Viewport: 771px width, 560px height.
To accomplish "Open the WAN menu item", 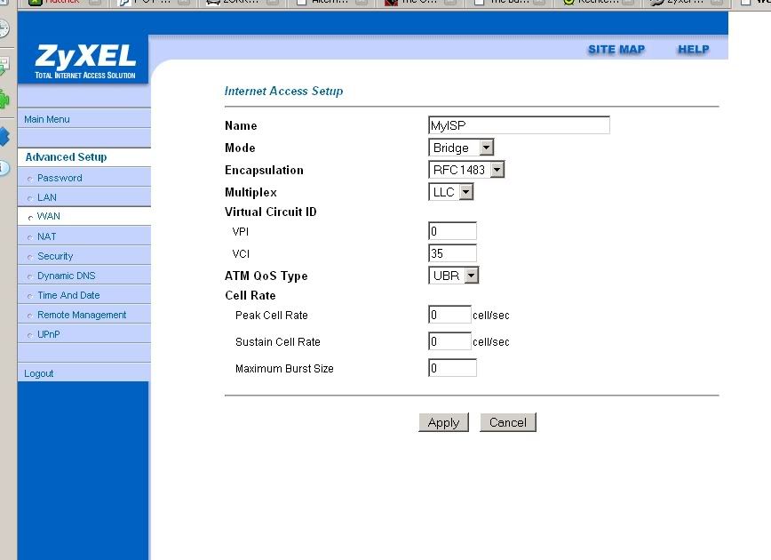I will pyautogui.click(x=49, y=216).
